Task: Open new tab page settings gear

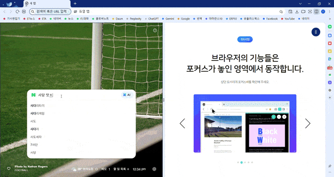Action: click(155, 169)
